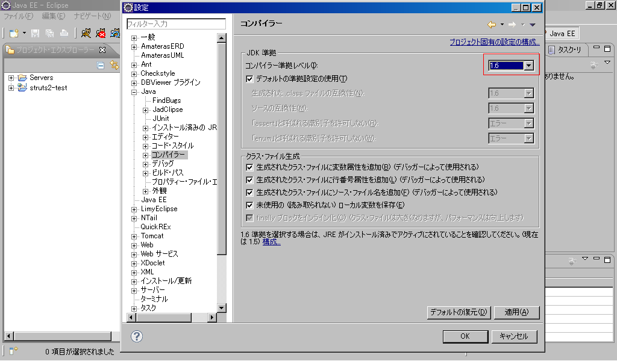617x361 pixels.
Task: Toggle ソース・ファイル名を追加 checkbox
Action: tap(249, 193)
